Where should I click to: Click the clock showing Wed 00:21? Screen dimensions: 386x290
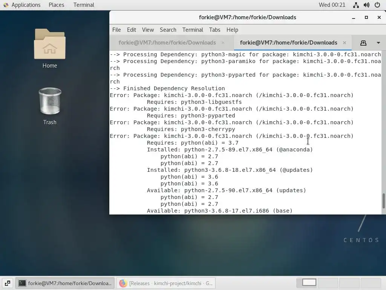tap(332, 5)
